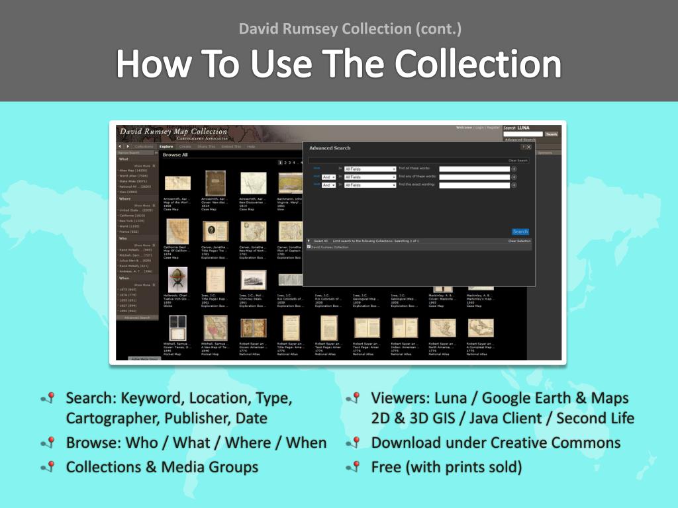Open the Share This menu item

click(x=207, y=146)
